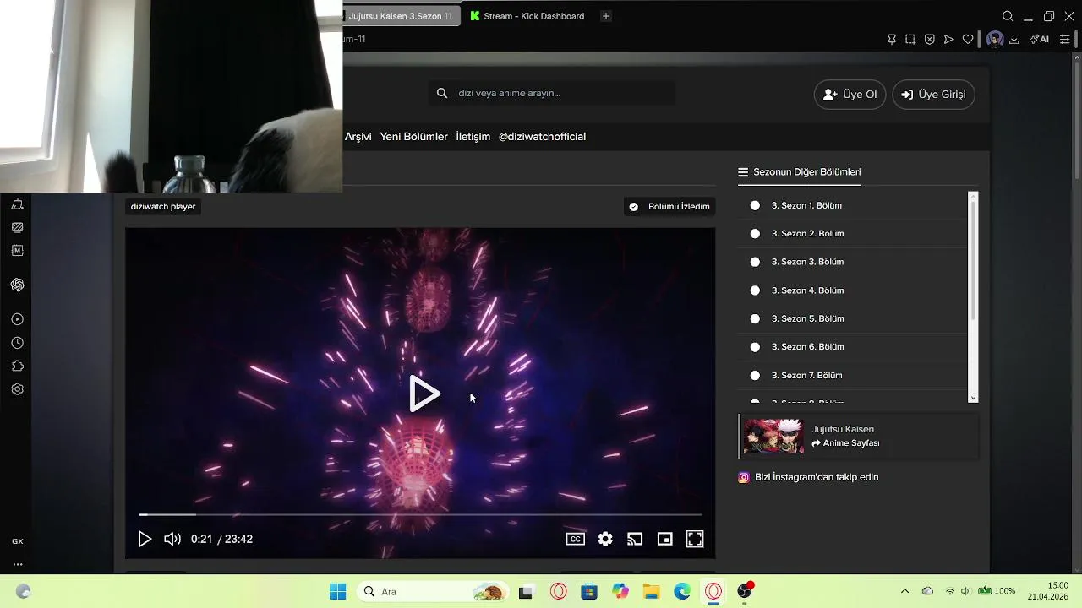Open the İletişim menu item
Viewport: 1082px width, 608px height.
point(473,136)
